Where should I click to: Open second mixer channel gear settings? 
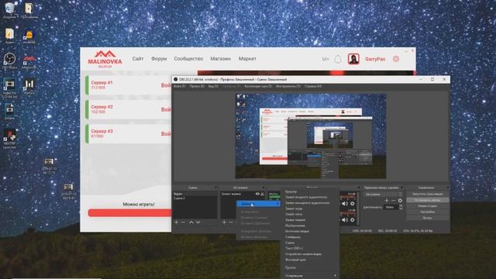[352, 220]
